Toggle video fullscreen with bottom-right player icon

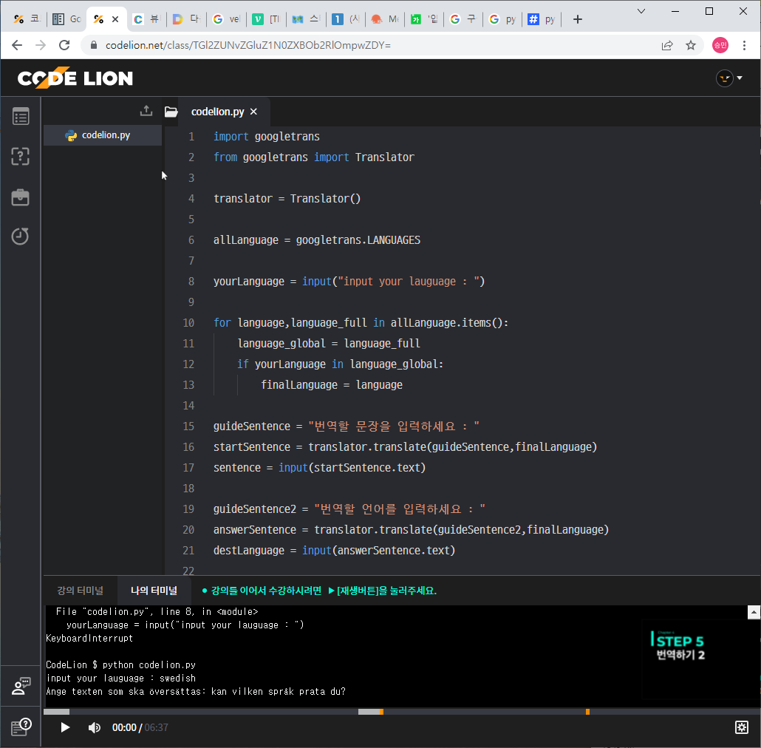tap(742, 728)
